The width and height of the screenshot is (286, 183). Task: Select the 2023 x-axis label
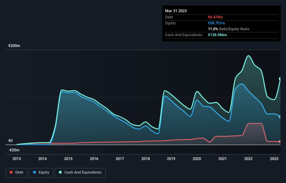pyautogui.click(x=274, y=159)
